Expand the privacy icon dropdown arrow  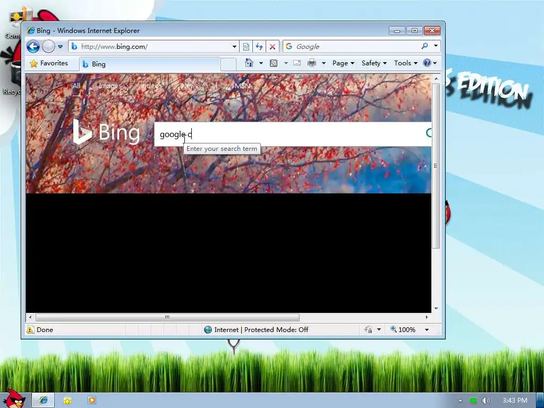pos(379,329)
